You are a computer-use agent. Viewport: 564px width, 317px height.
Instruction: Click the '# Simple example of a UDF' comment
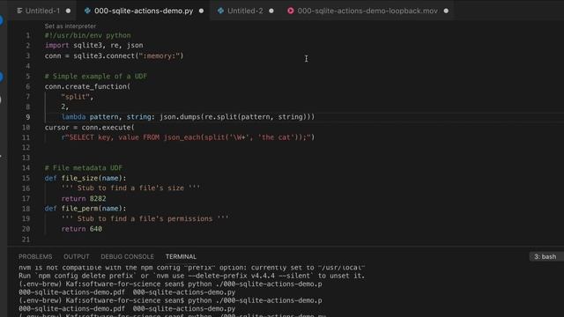pos(96,77)
